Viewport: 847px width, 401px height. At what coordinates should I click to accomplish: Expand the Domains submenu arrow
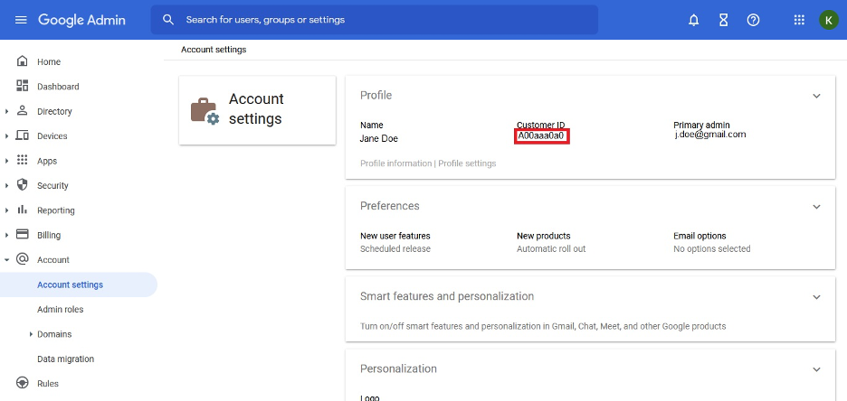32,334
